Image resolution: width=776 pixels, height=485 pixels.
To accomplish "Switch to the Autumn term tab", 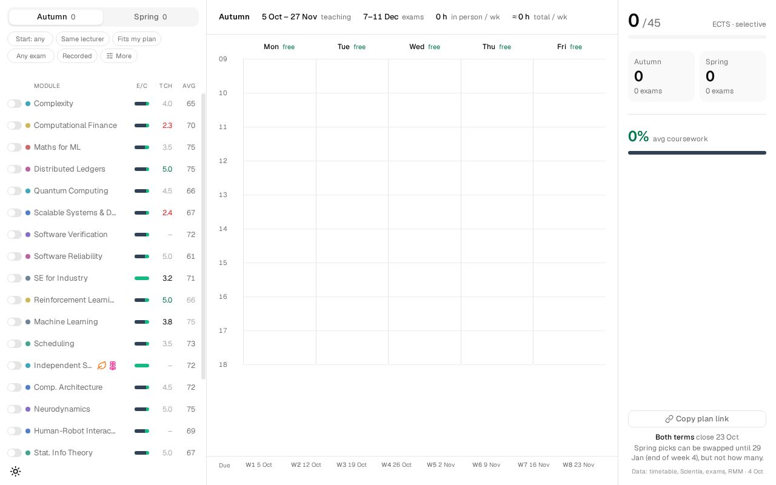I will pyautogui.click(x=56, y=17).
